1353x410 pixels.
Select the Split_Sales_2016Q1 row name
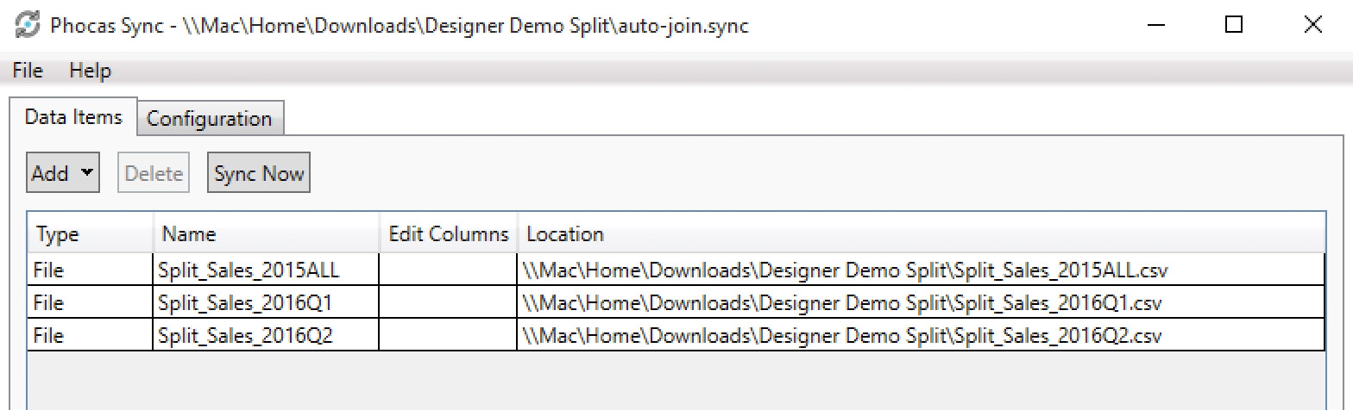point(246,303)
